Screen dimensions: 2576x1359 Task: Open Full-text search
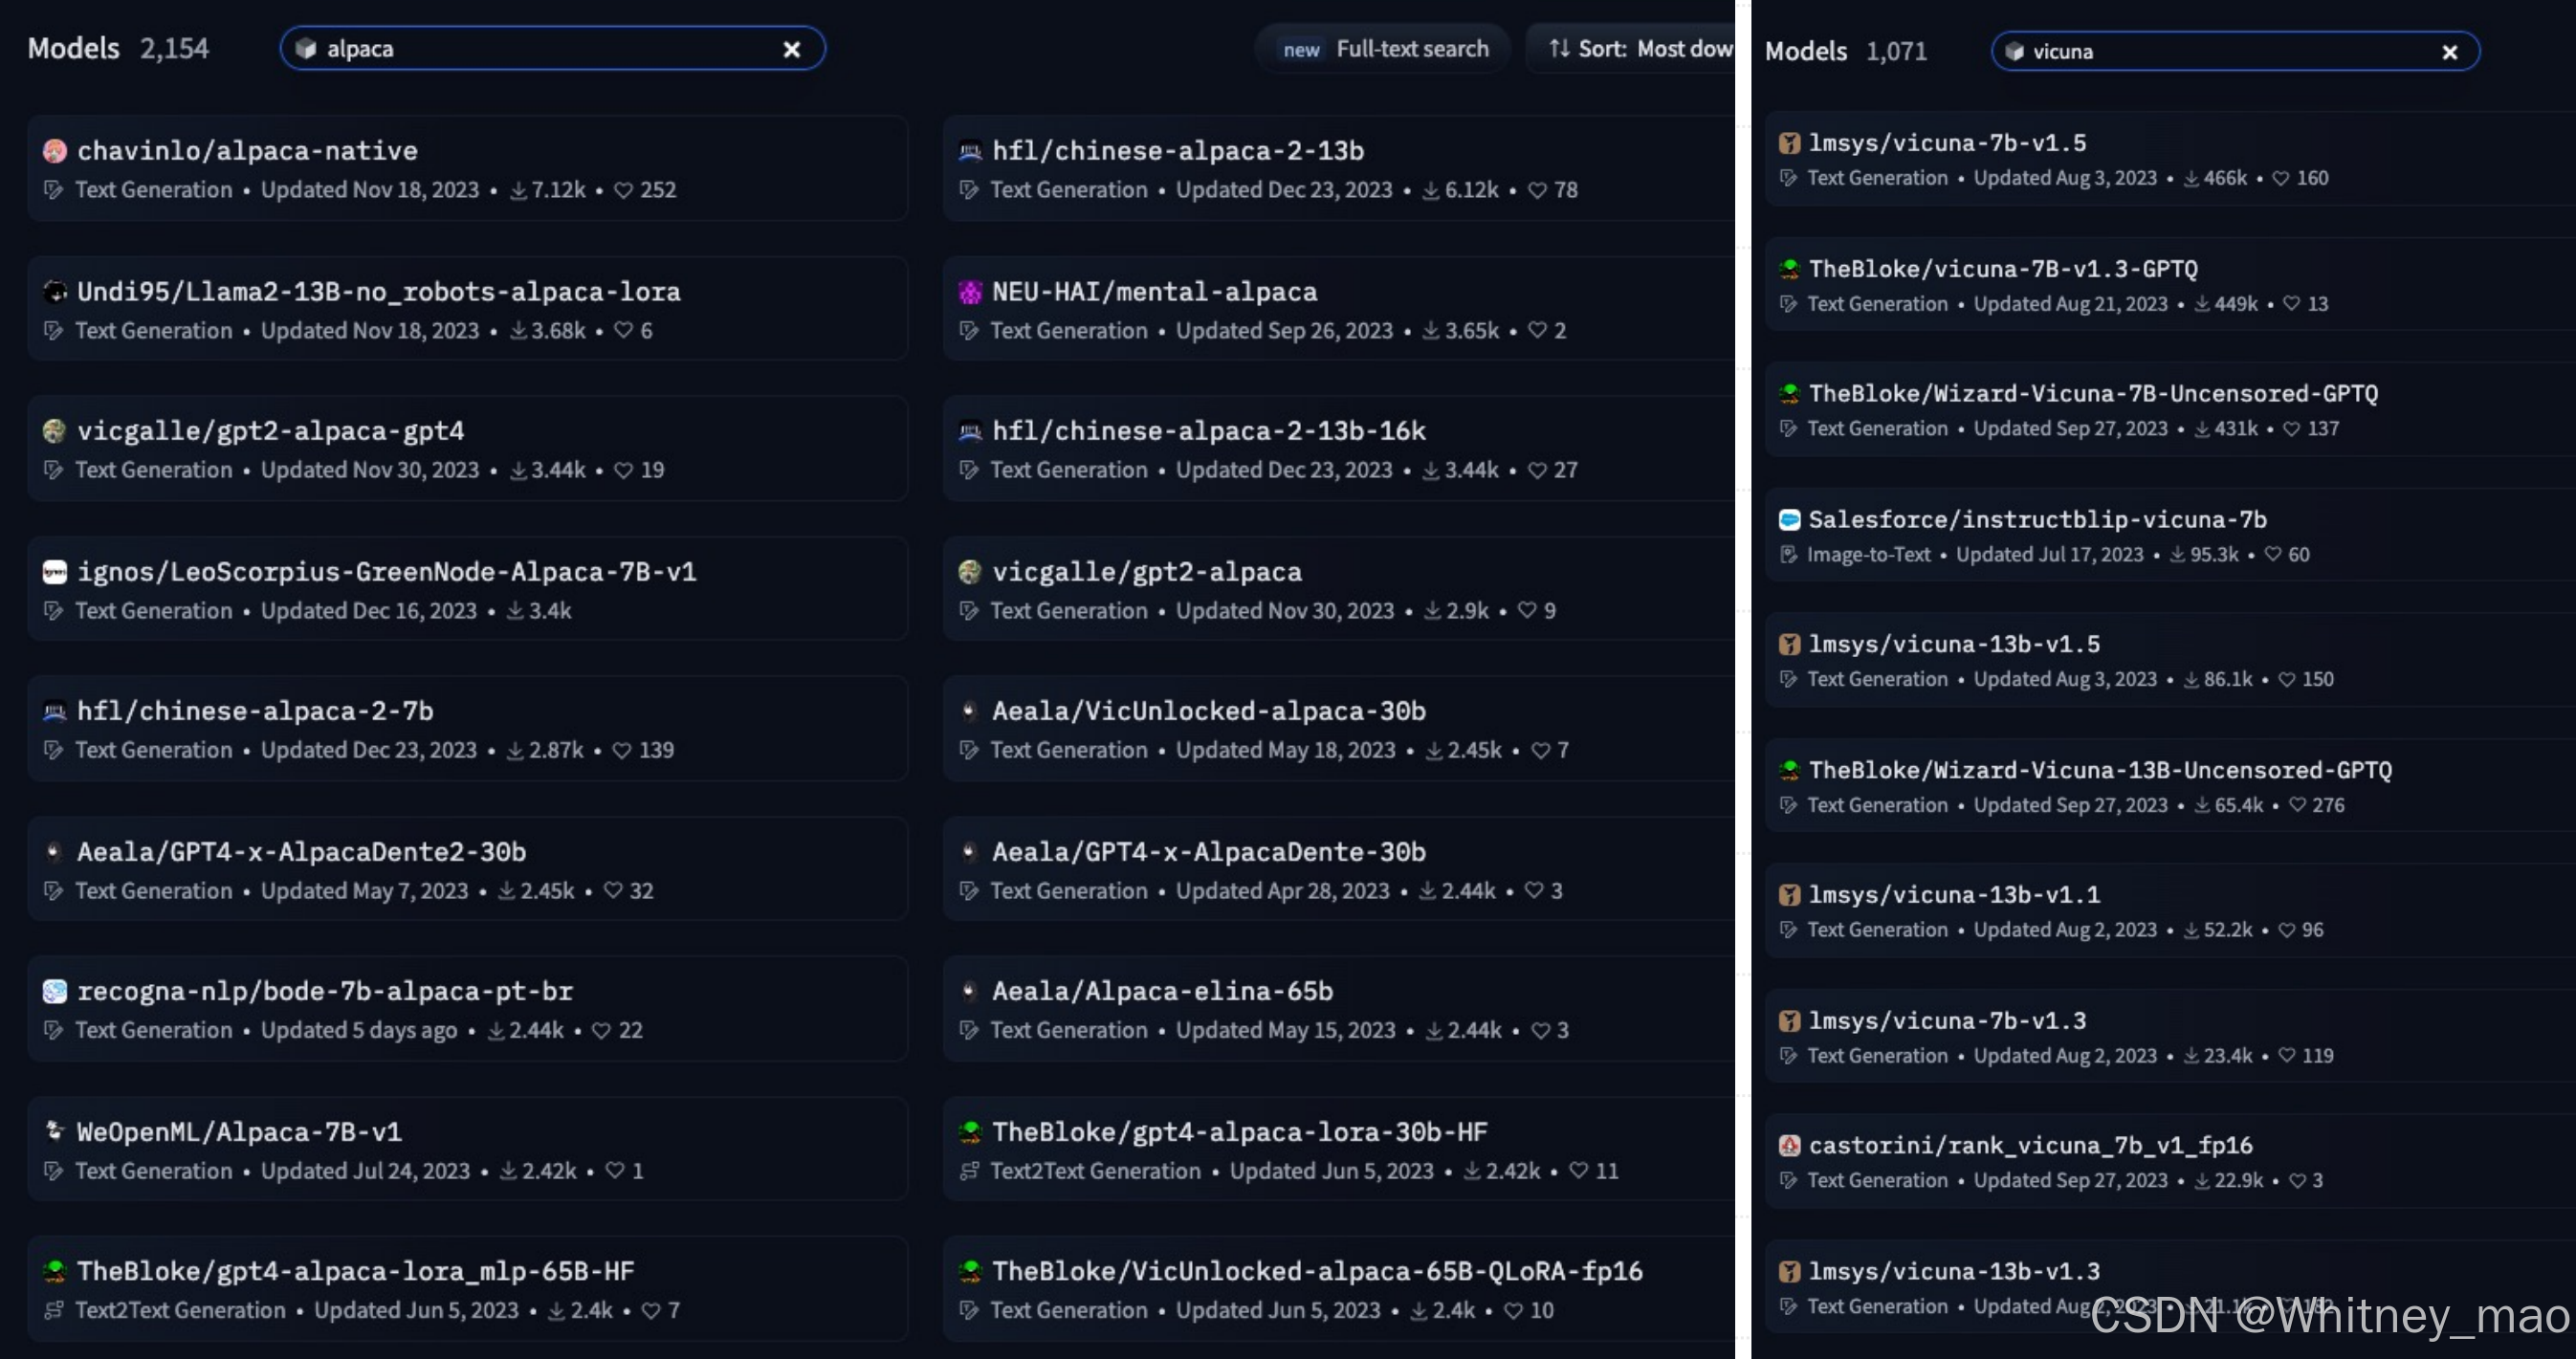pyautogui.click(x=1383, y=49)
